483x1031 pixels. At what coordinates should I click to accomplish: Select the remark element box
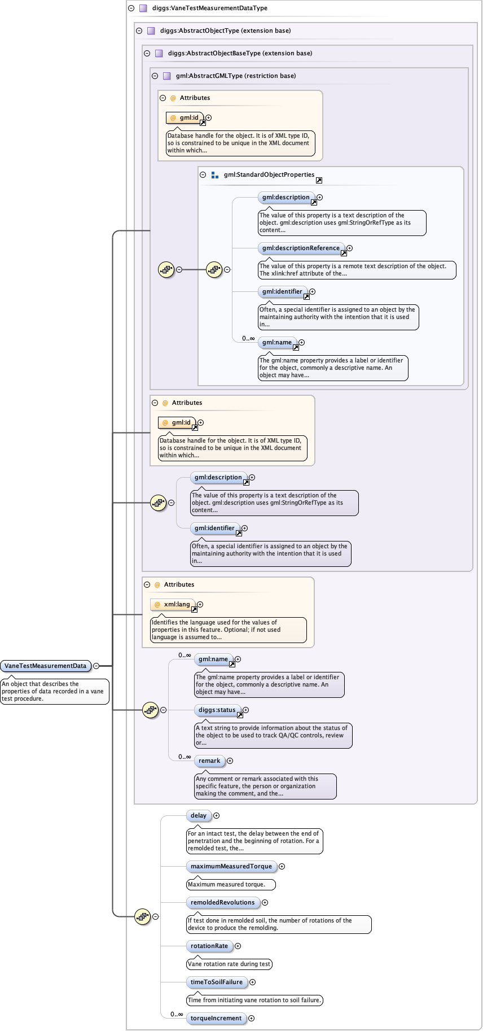click(x=209, y=761)
